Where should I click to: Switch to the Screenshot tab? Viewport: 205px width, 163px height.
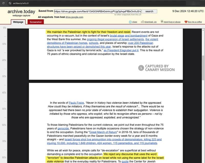[36, 22]
